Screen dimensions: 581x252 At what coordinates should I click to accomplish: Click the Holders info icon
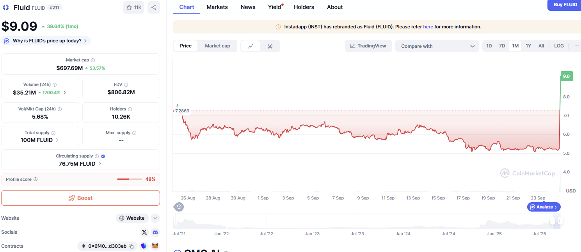[x=130, y=109]
